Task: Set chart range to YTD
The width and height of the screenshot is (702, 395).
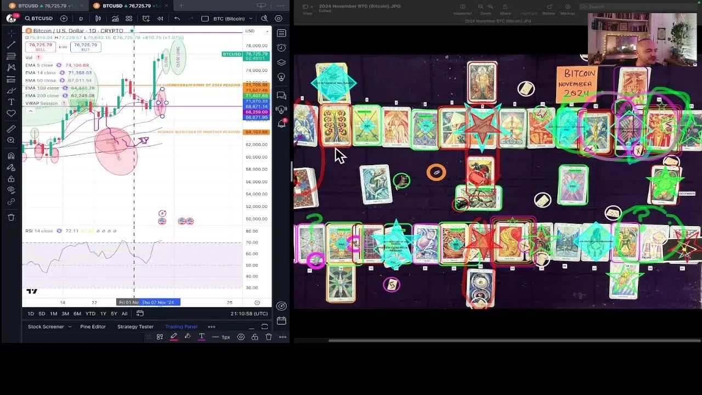Action: point(90,314)
